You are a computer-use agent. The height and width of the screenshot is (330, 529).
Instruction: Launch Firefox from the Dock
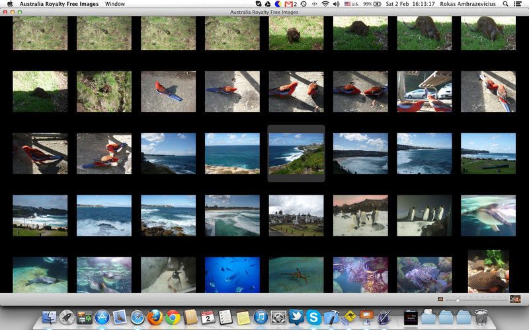(x=155, y=317)
